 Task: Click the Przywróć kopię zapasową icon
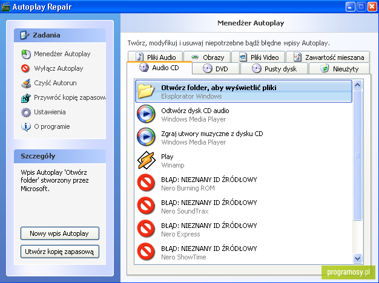tap(26, 97)
